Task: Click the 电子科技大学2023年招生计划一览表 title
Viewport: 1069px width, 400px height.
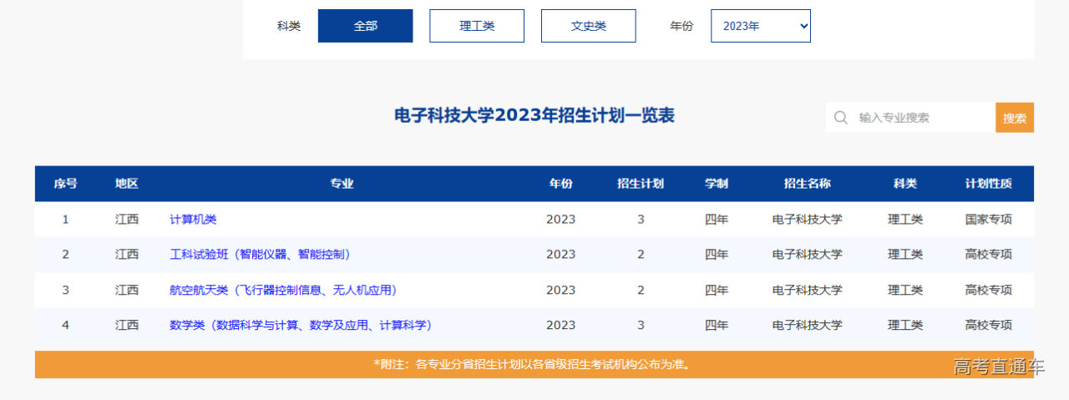Action: [x=534, y=116]
